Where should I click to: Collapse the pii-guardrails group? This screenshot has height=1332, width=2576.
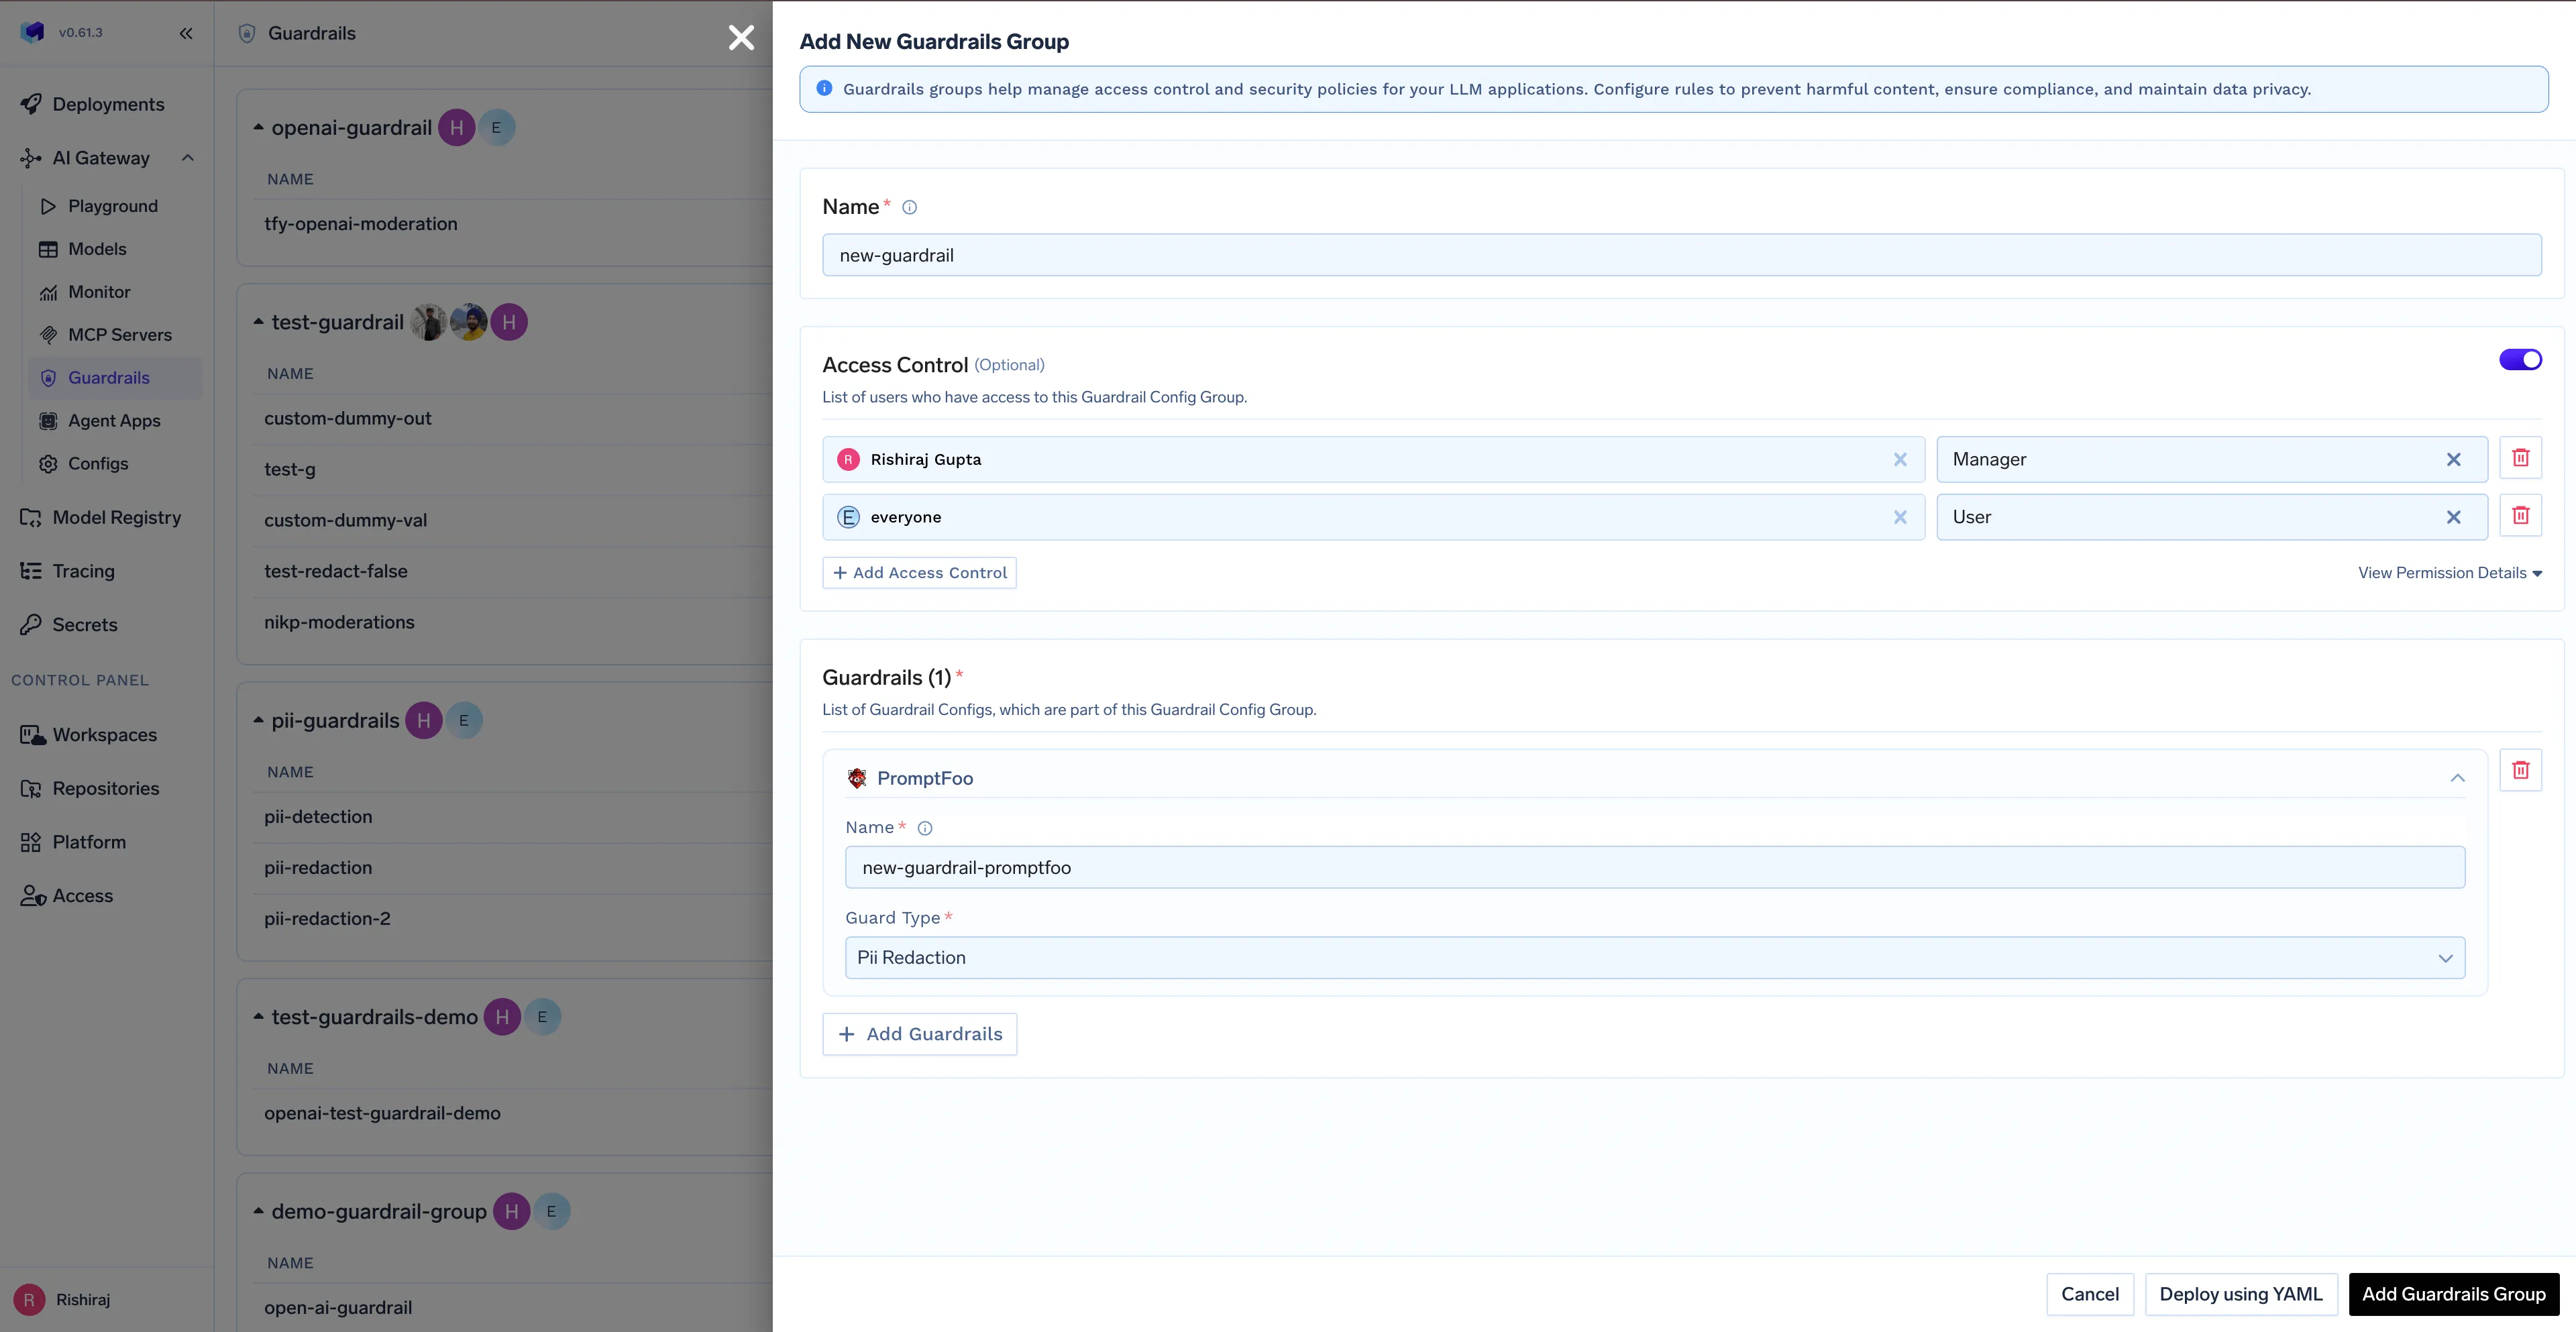coord(259,720)
